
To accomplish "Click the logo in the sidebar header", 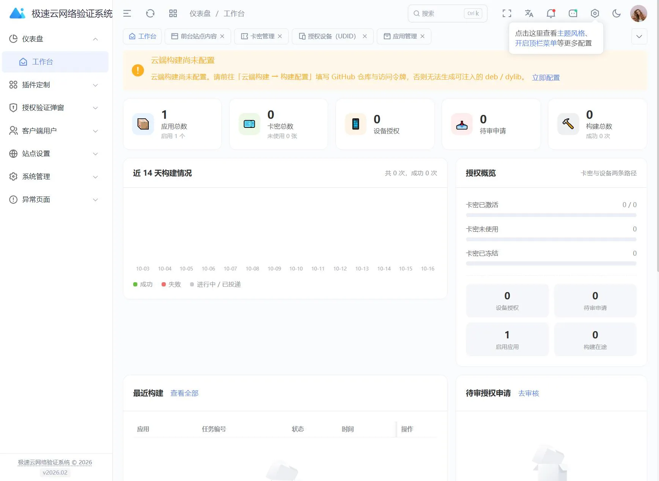I will point(17,14).
